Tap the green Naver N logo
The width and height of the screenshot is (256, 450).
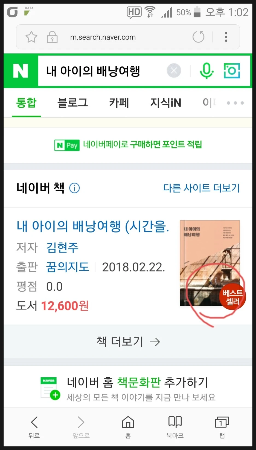(x=21, y=71)
